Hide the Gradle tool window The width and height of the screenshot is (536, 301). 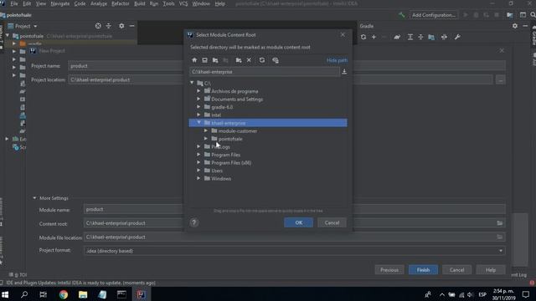[x=525, y=26]
